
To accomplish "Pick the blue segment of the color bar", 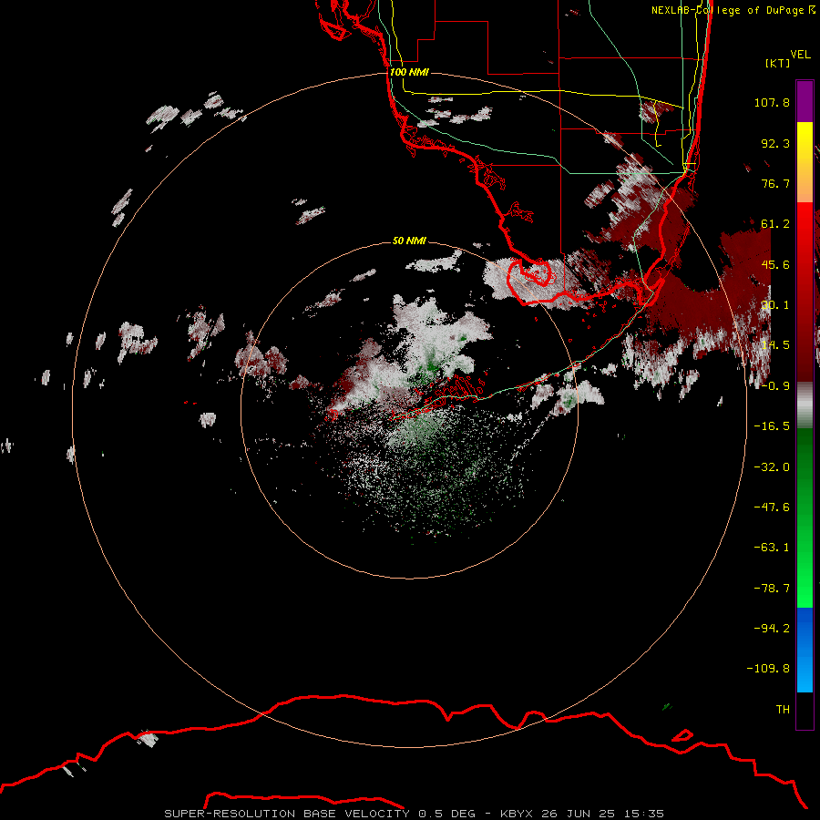I will [805, 650].
